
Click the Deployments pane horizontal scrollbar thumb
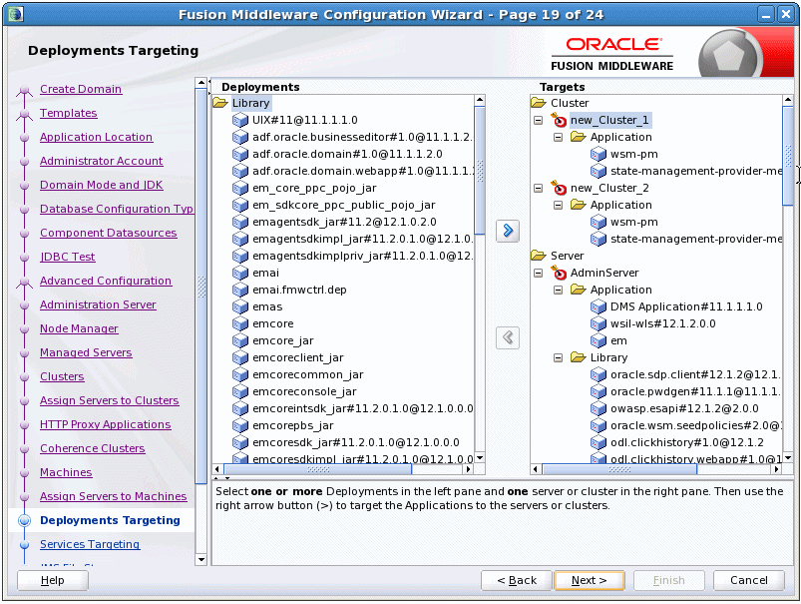click(x=318, y=469)
